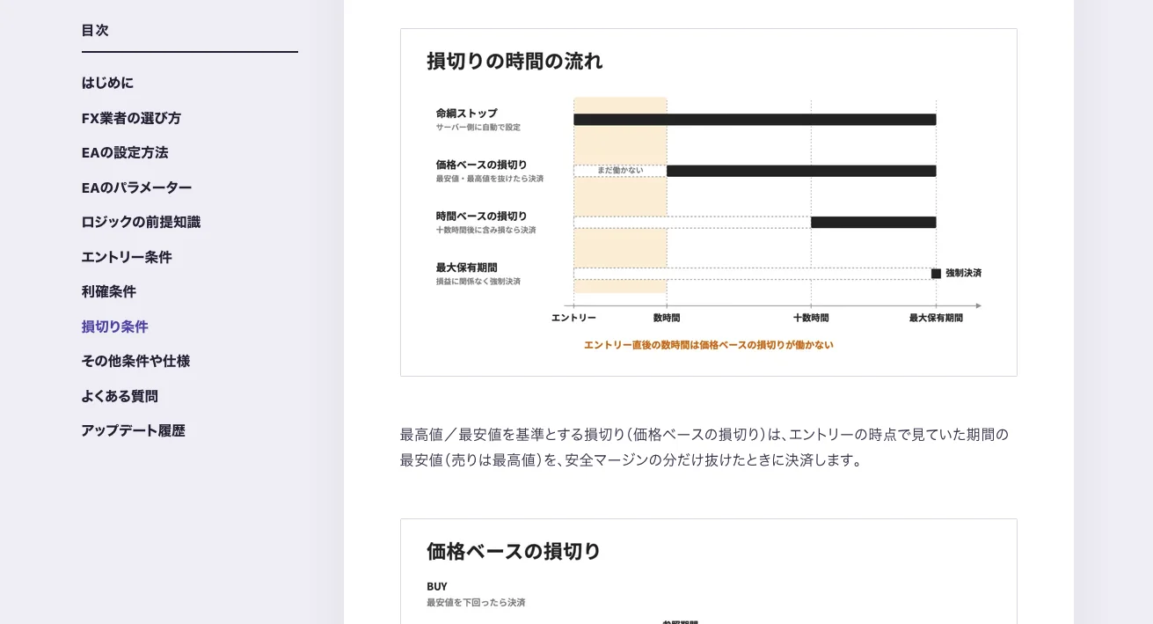1153x624 pixels.
Task: Open アップデート履歴 from contents
Action: coord(133,430)
